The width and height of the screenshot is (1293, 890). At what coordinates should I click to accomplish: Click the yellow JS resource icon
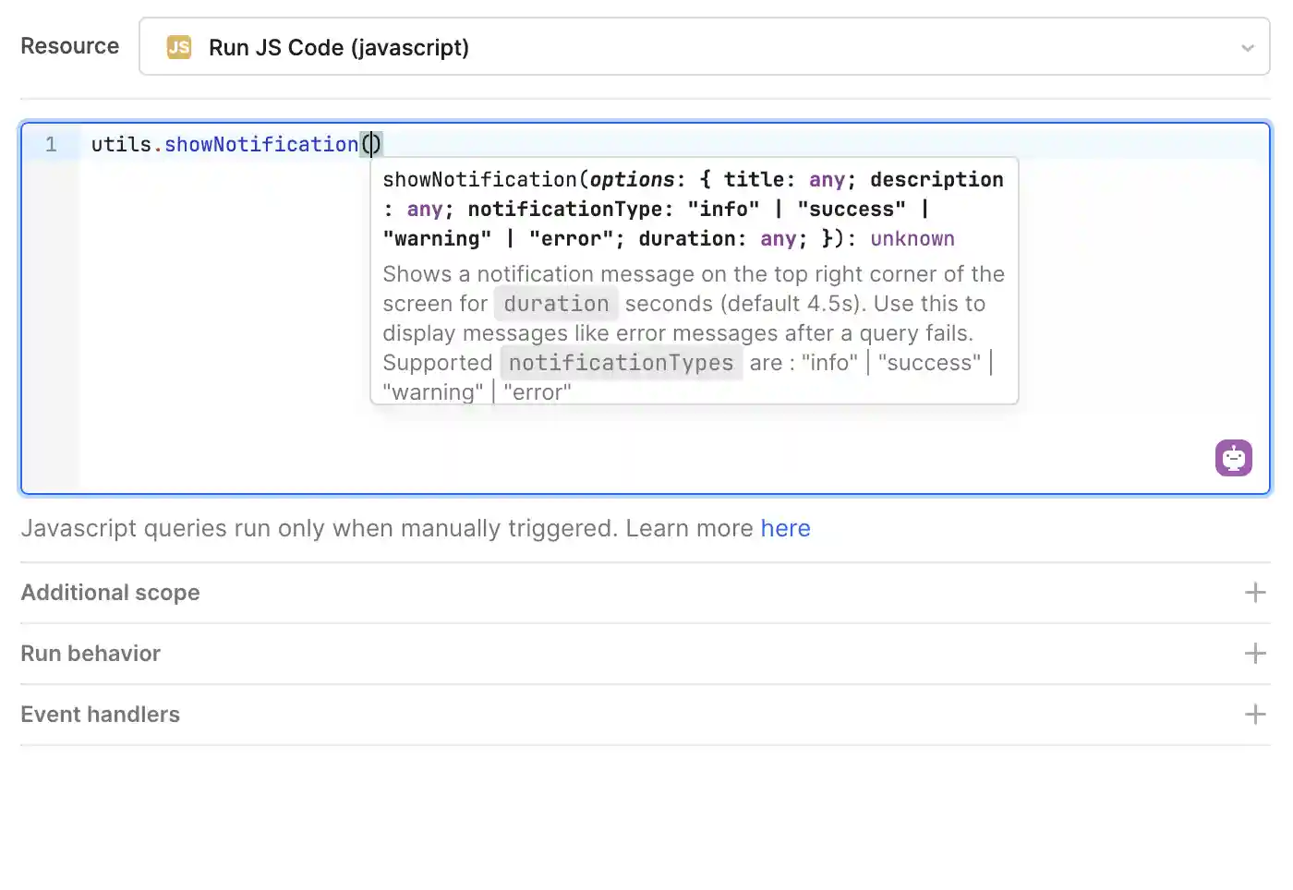click(x=179, y=47)
